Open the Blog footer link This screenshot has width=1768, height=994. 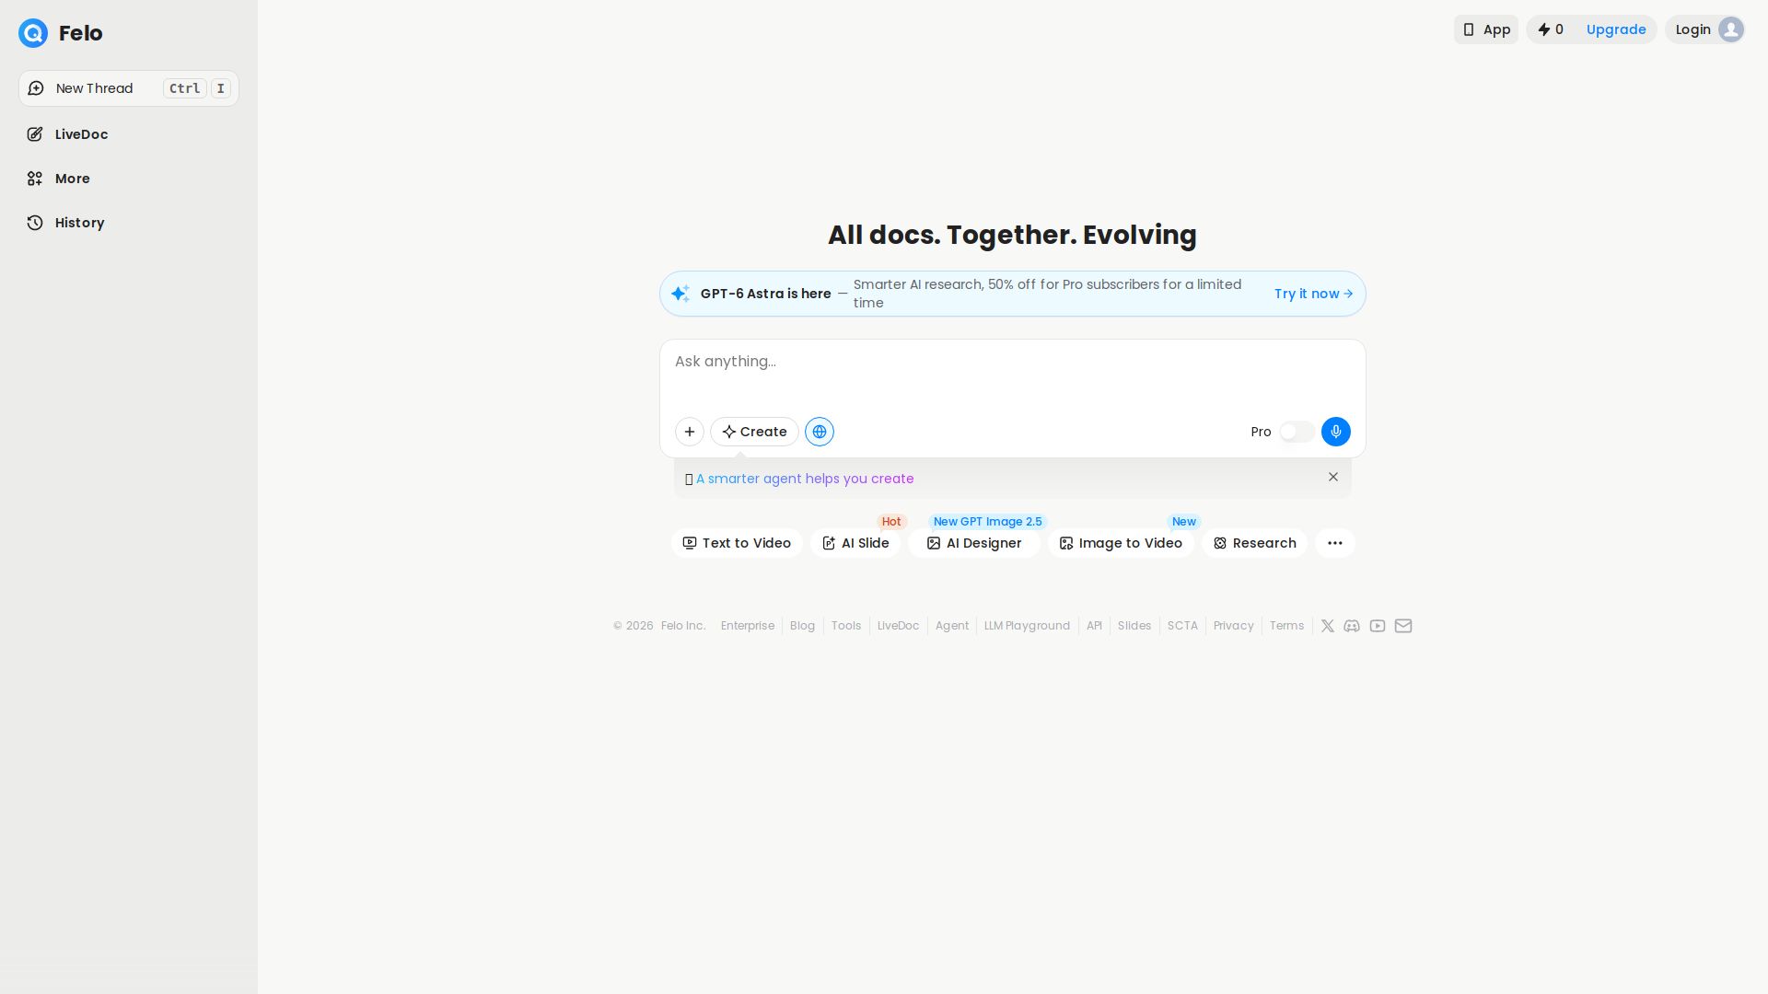click(x=802, y=626)
